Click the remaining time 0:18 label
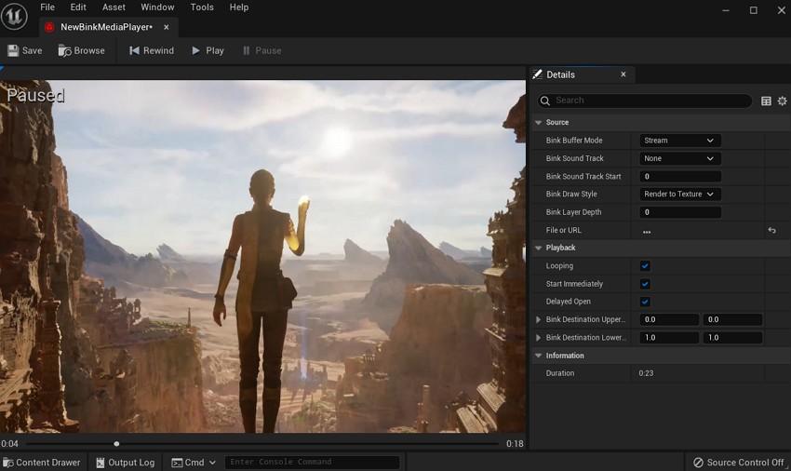 point(515,444)
